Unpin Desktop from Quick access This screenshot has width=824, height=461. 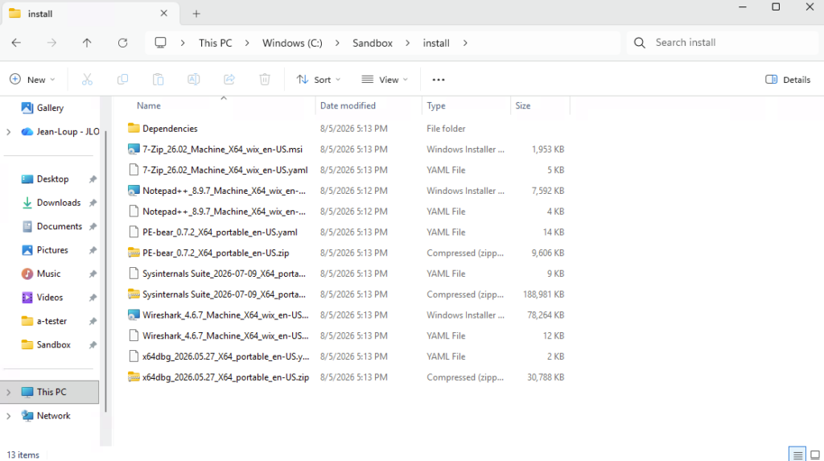point(93,179)
